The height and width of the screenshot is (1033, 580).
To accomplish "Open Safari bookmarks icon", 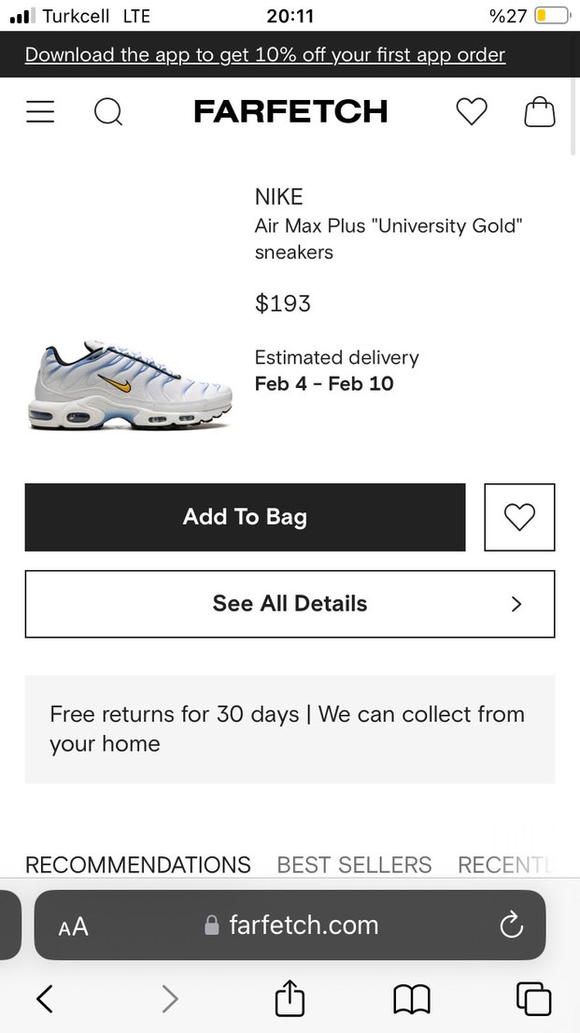I will tap(411, 998).
